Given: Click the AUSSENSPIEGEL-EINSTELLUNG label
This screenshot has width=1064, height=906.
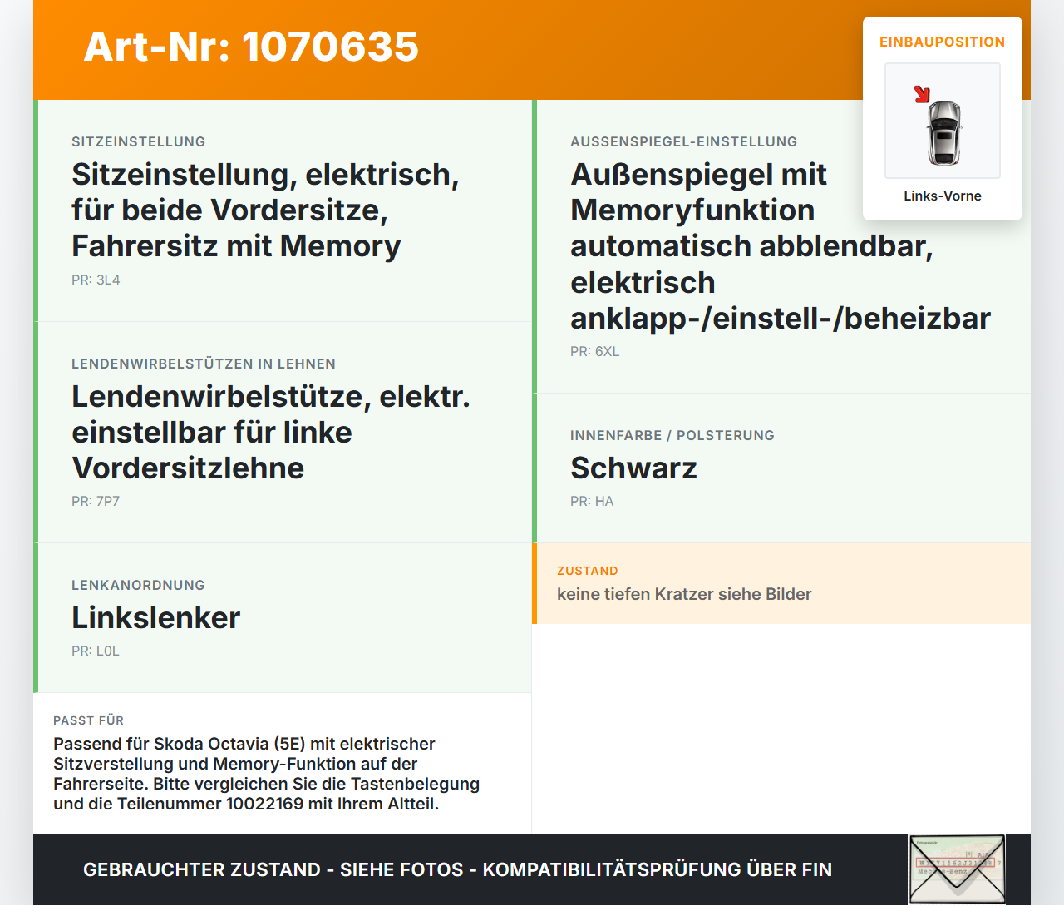Looking at the screenshot, I should (x=683, y=141).
